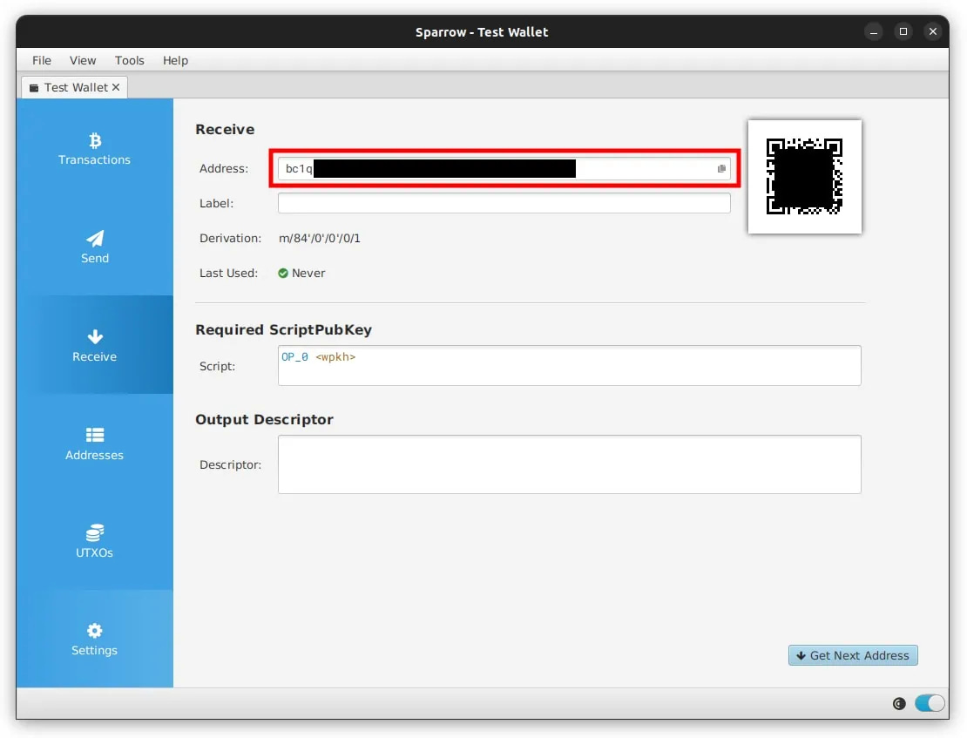Open the Help menu
Screen dimensions: 967x738
[x=175, y=60]
